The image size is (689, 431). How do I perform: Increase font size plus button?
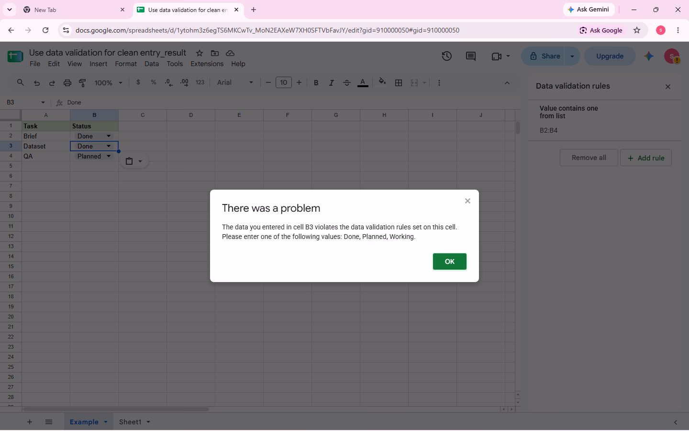click(299, 82)
